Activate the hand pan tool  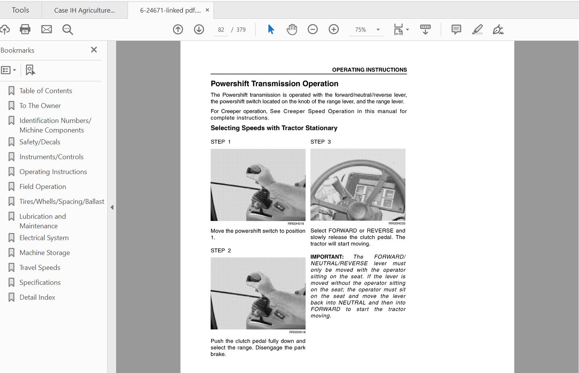pos(292,29)
